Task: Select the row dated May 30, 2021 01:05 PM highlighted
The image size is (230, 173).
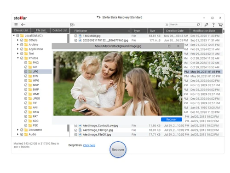Action: (x=203, y=72)
